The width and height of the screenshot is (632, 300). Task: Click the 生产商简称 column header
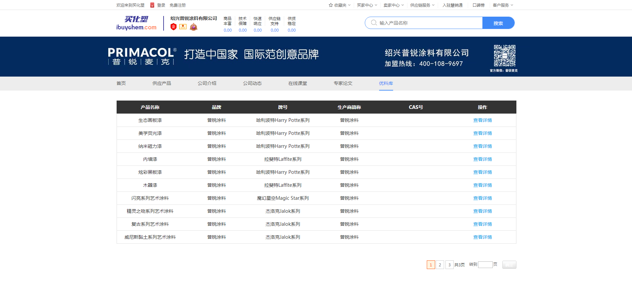(349, 107)
